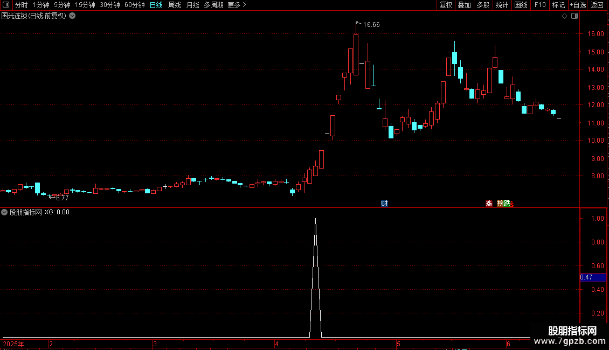Click 返回 to go back
The image size is (609, 350).
tap(597, 5)
